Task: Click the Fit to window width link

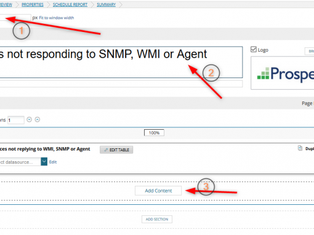Action: coord(57,18)
